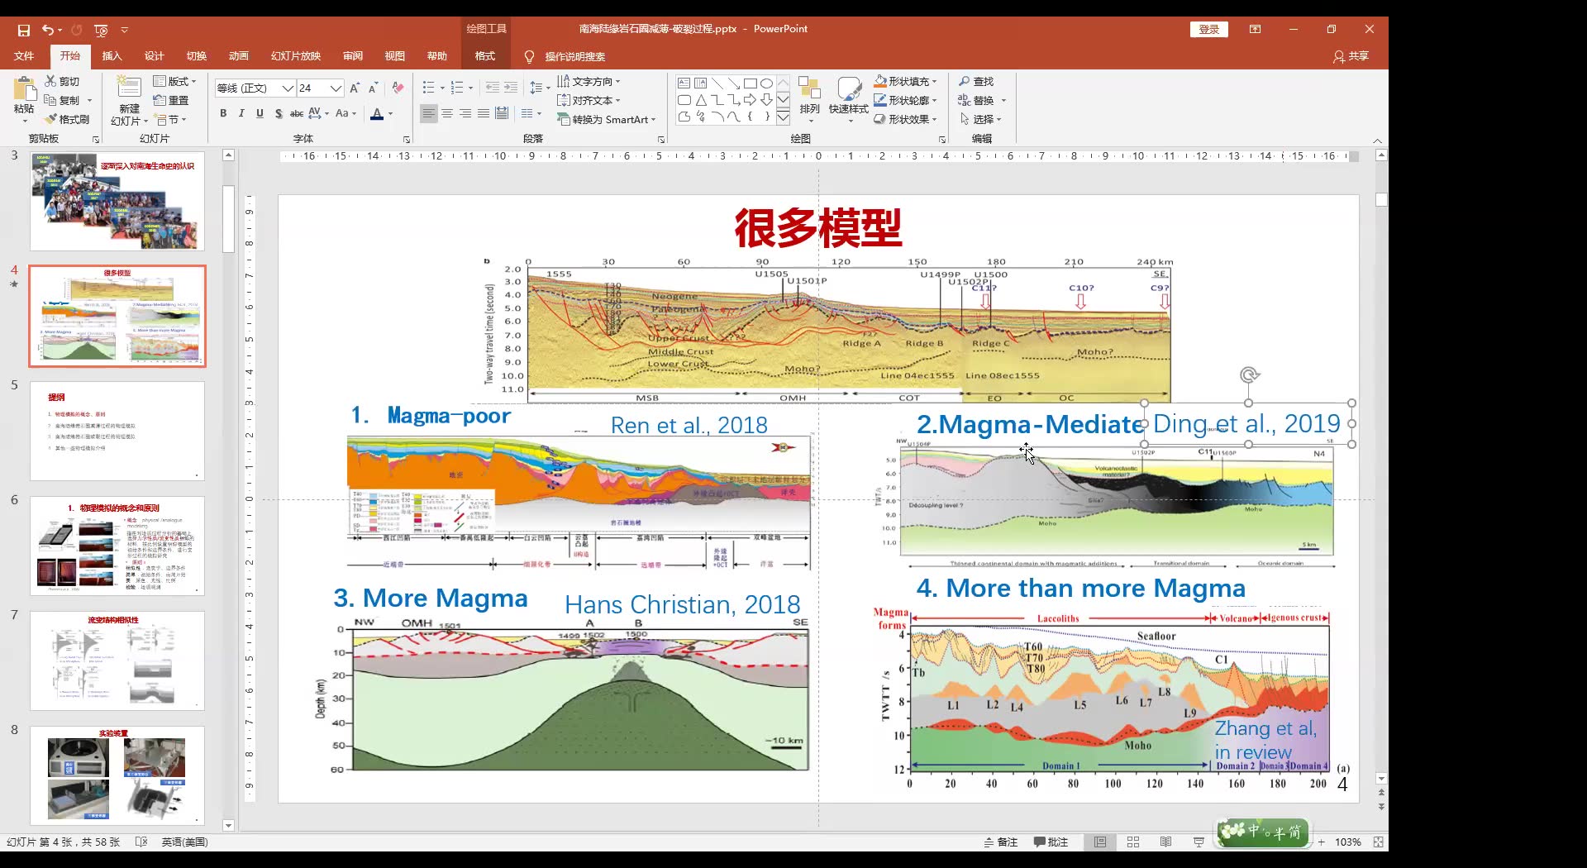Click the 共享 button
The height and width of the screenshot is (868, 1587).
(1351, 56)
